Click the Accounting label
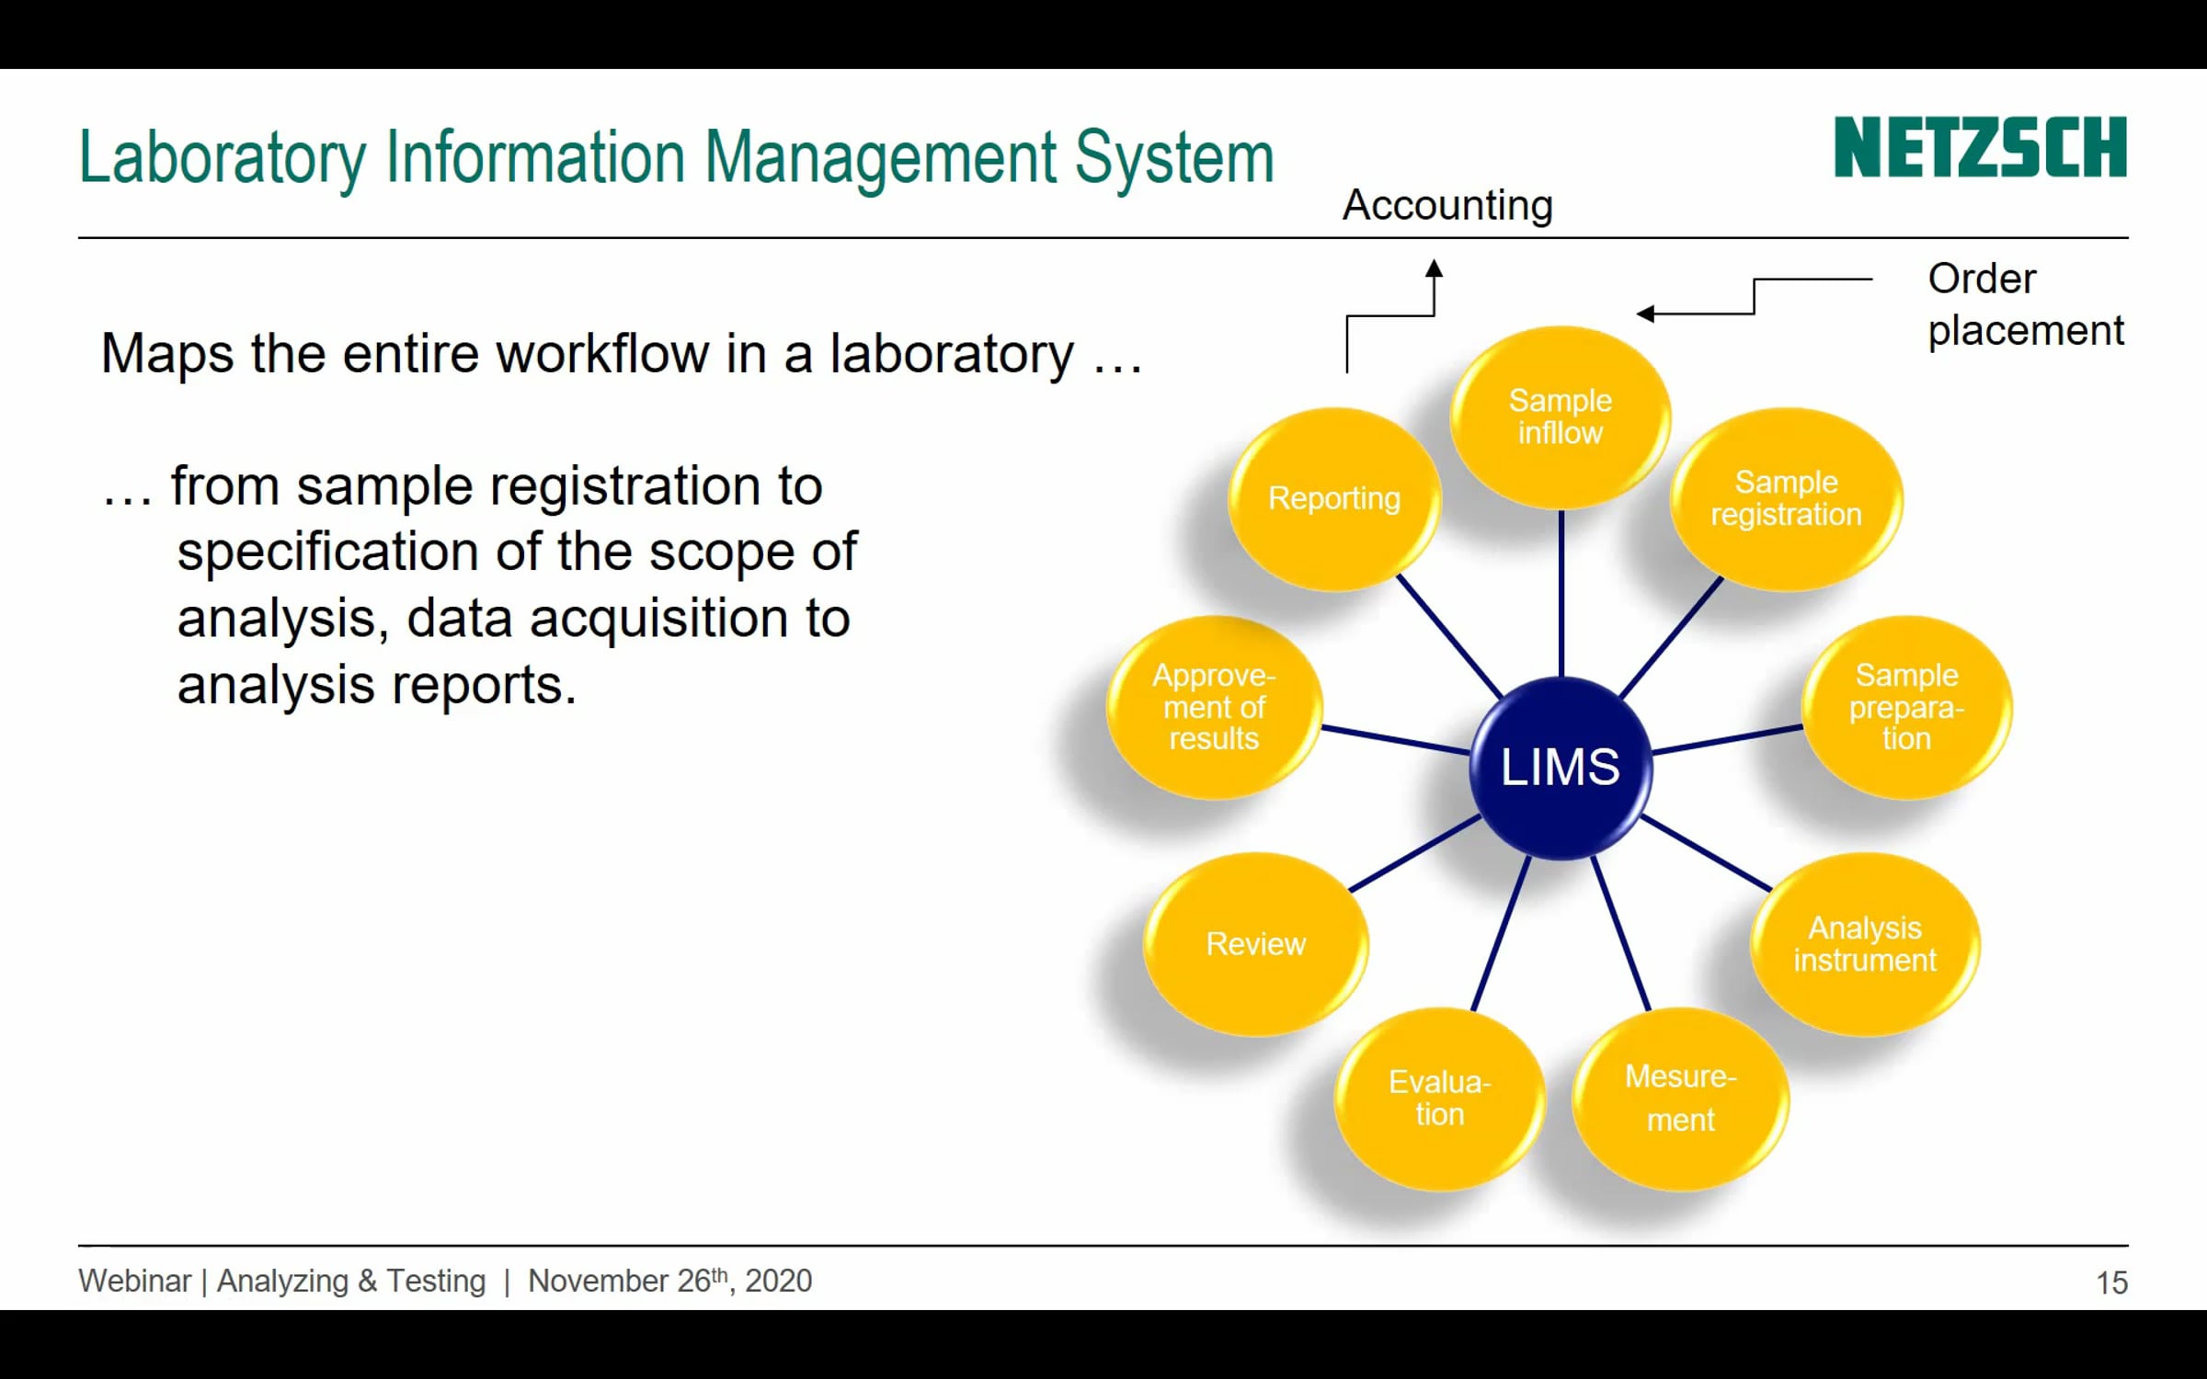 click(1447, 205)
